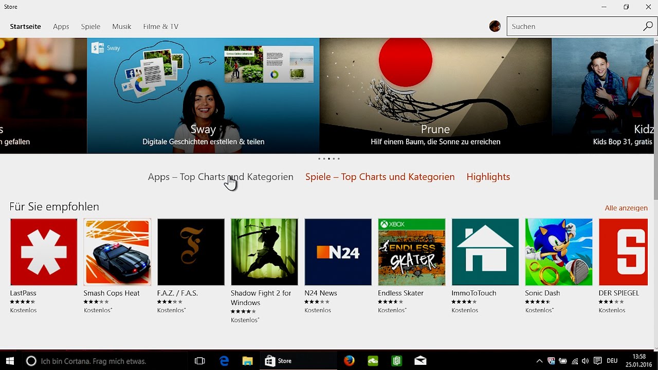Switch to the Musik tab

coord(122,26)
